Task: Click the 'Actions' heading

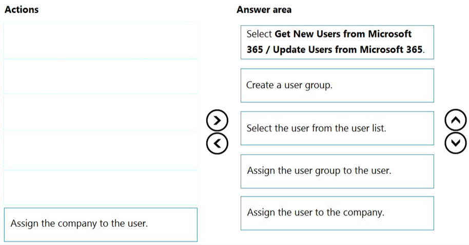Action: tap(21, 10)
